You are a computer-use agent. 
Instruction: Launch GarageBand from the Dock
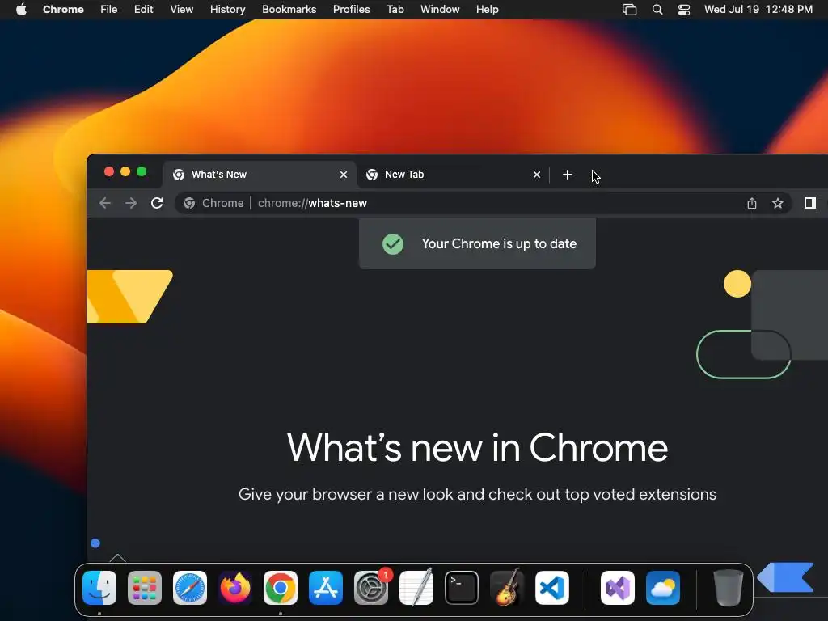[507, 588]
